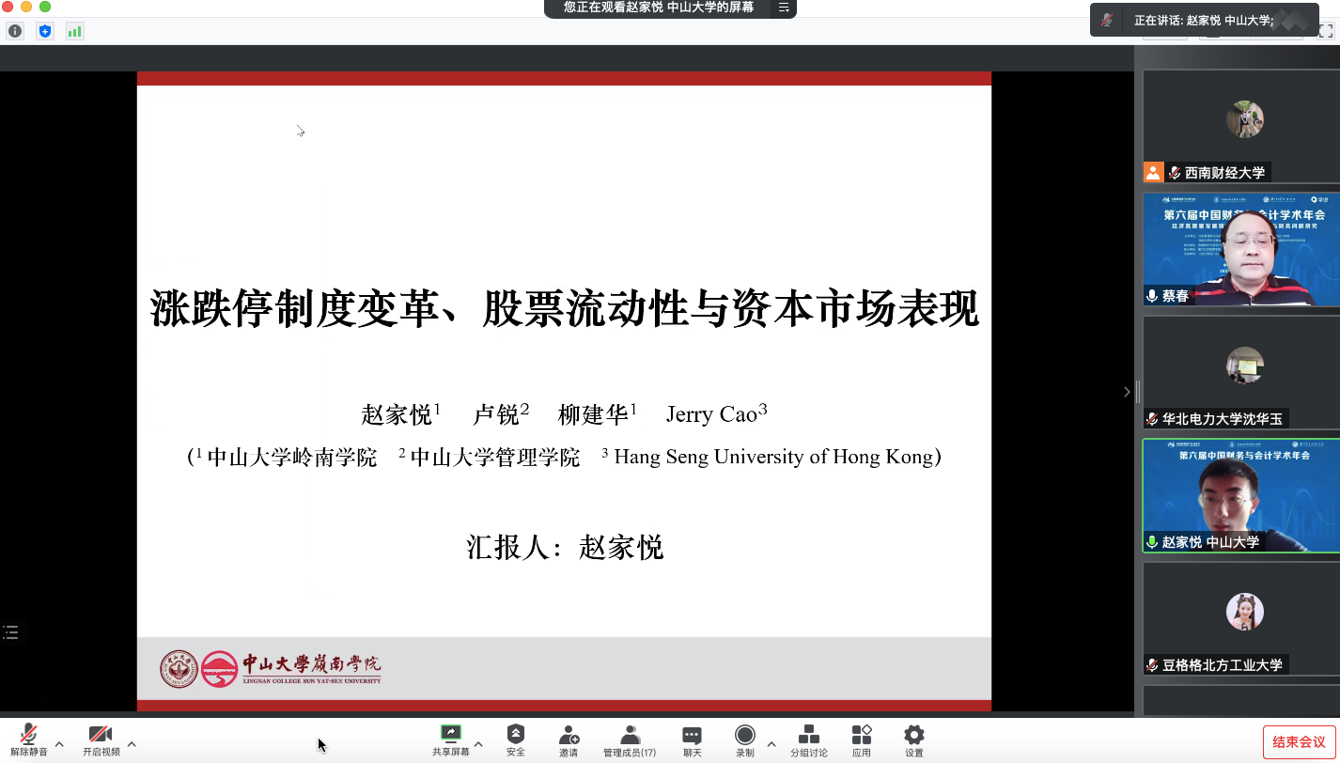
Task: Click the 邀请 invite icon
Action: coord(569,740)
